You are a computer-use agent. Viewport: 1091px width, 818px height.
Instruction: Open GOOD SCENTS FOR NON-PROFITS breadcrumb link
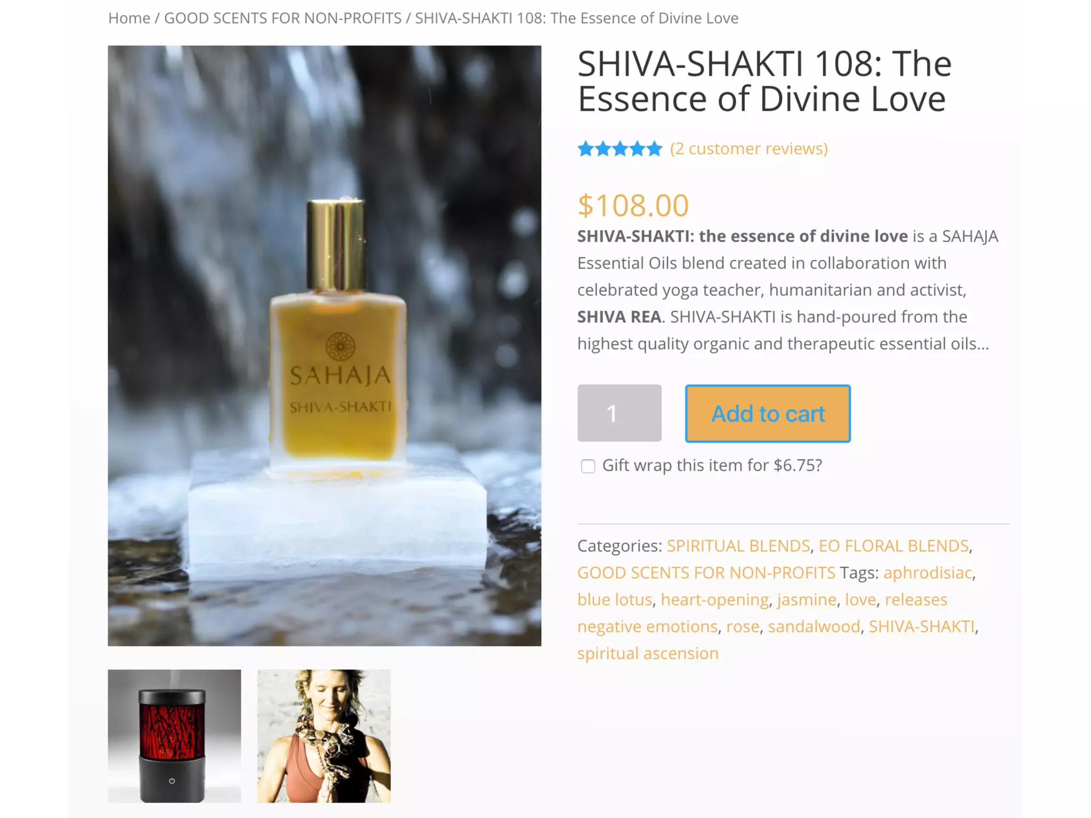(x=282, y=18)
